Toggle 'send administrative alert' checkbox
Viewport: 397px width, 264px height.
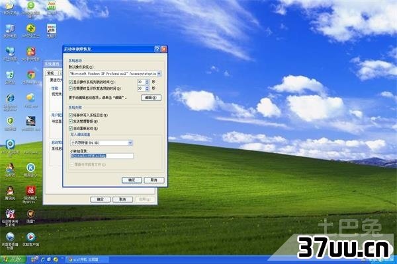tap(71, 121)
